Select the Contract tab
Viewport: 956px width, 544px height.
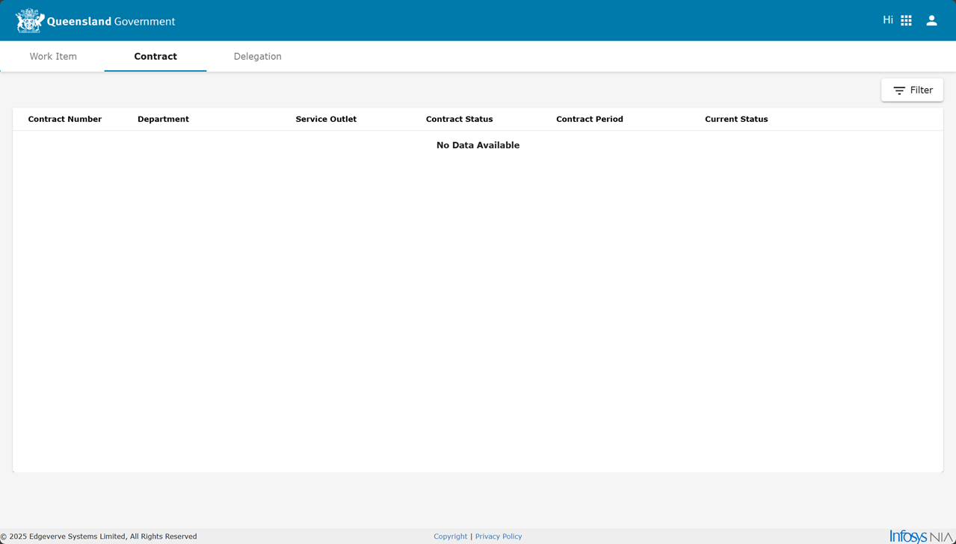point(155,57)
